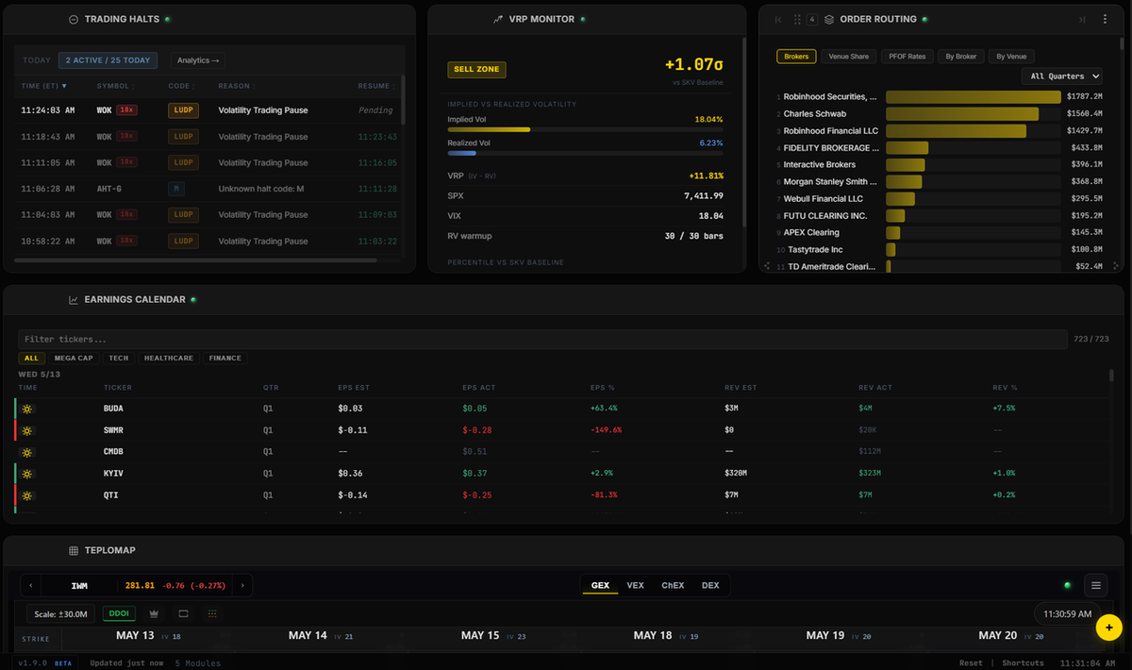The width and height of the screenshot is (1132, 670).
Task: Select the ALL earnings filter chip
Action: click(x=31, y=359)
